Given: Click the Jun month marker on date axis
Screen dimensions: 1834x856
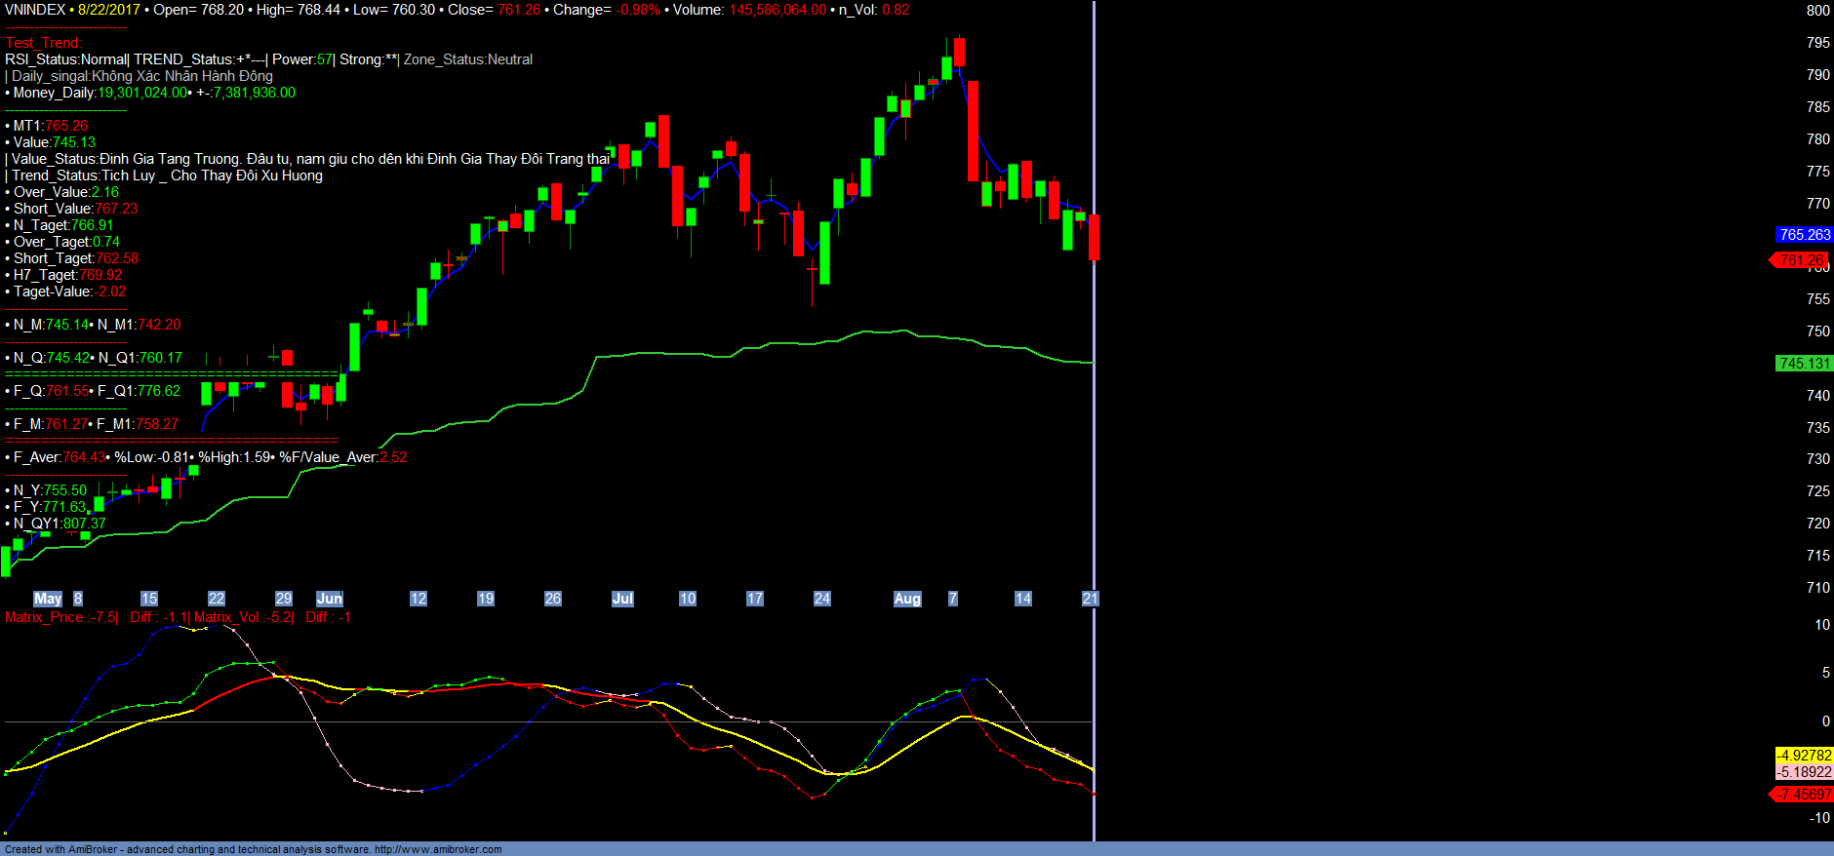Looking at the screenshot, I should pyautogui.click(x=329, y=599).
